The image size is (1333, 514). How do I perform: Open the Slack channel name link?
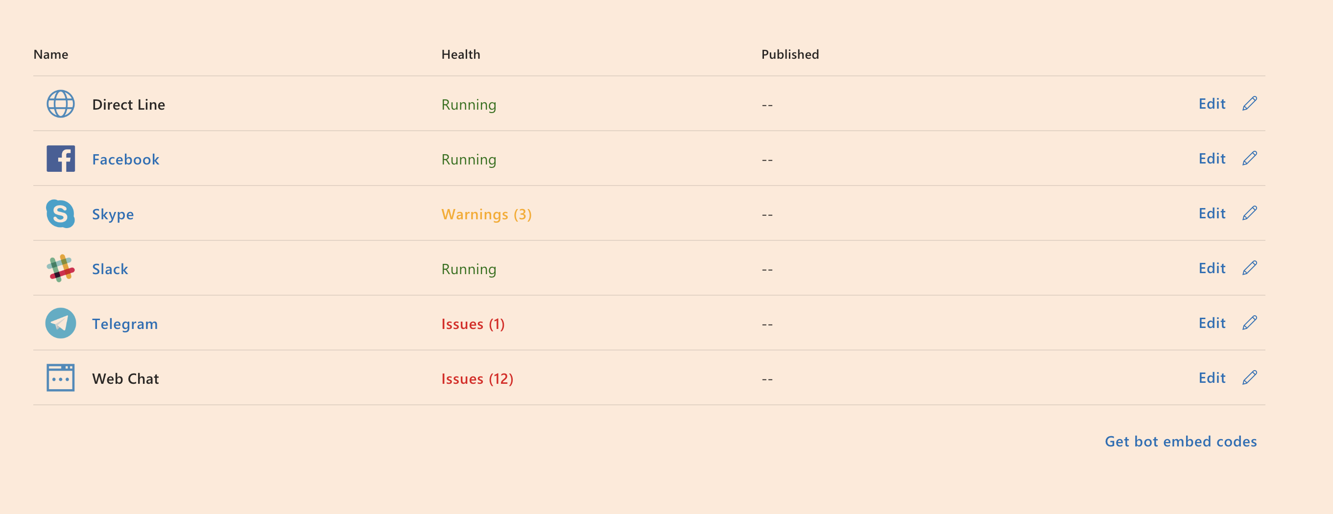(x=110, y=269)
